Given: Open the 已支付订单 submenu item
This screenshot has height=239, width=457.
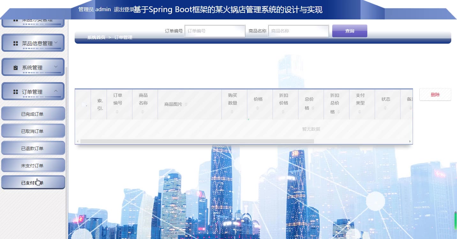Looking at the screenshot, I should (33, 183).
